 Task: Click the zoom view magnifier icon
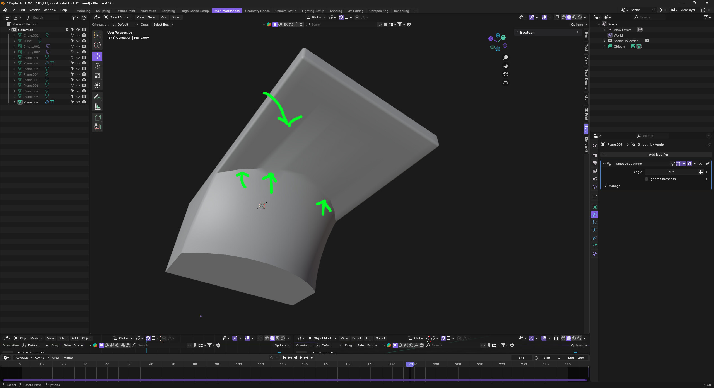(505, 57)
